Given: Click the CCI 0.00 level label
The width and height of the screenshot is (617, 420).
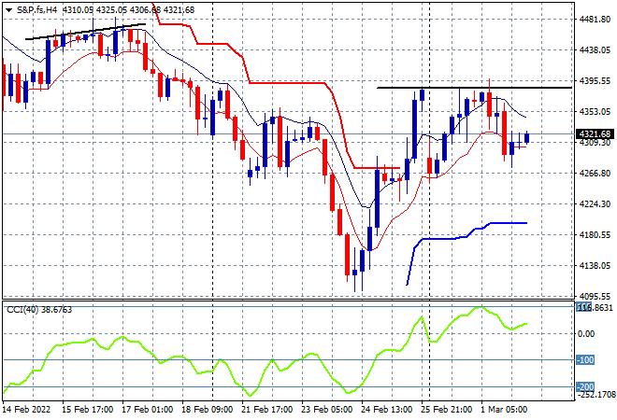Looking at the screenshot, I should (586, 333).
